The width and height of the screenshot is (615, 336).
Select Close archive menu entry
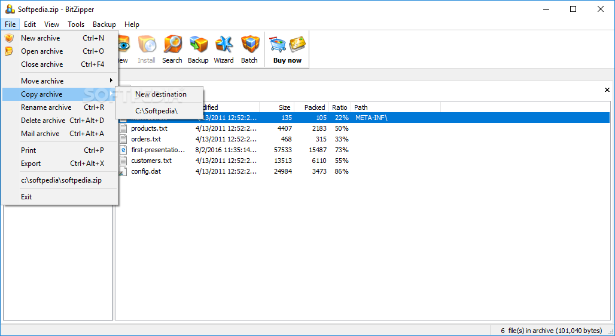(60, 64)
